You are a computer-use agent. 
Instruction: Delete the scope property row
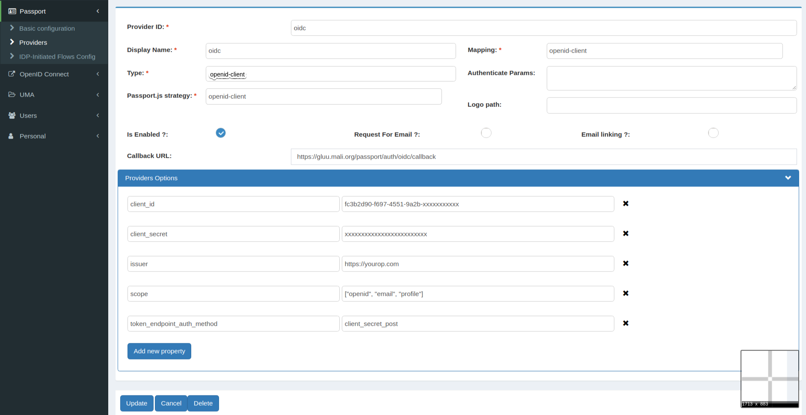click(625, 293)
